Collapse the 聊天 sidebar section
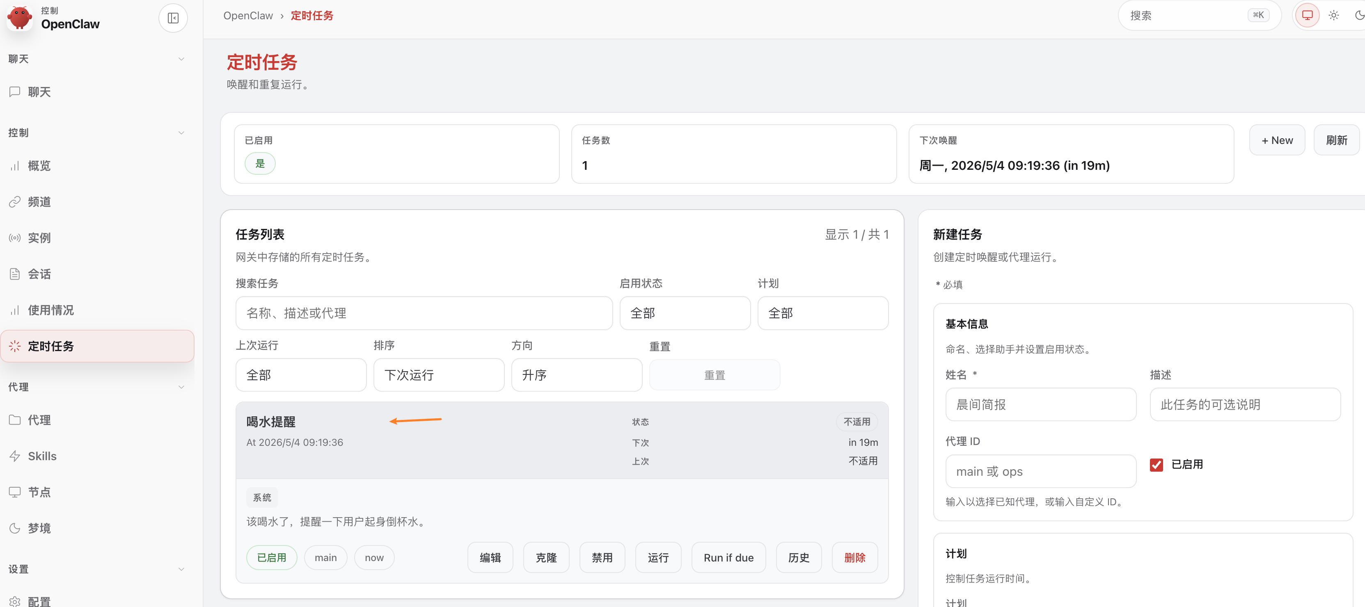The height and width of the screenshot is (607, 1365). click(181, 59)
